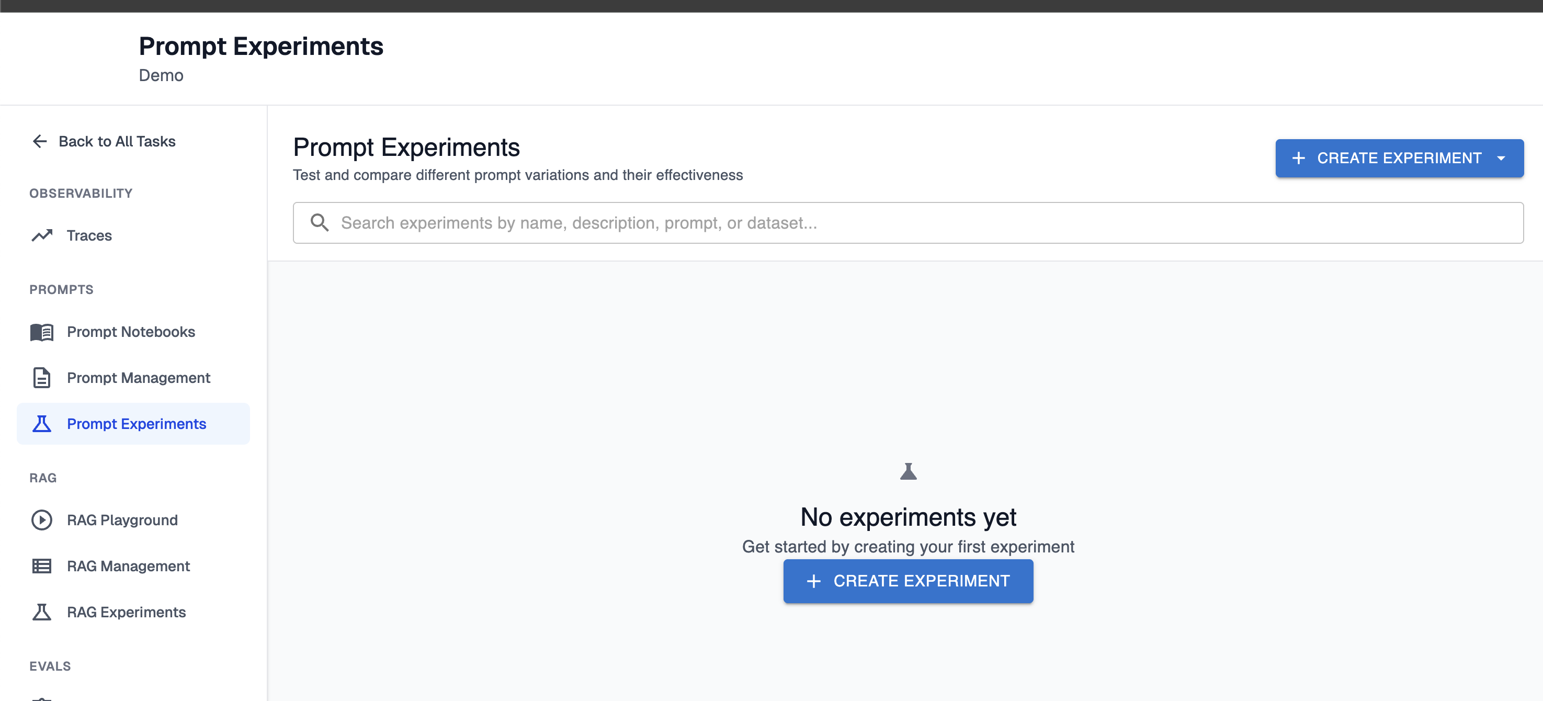
Task: Open Traces in the Observability section
Action: click(89, 235)
